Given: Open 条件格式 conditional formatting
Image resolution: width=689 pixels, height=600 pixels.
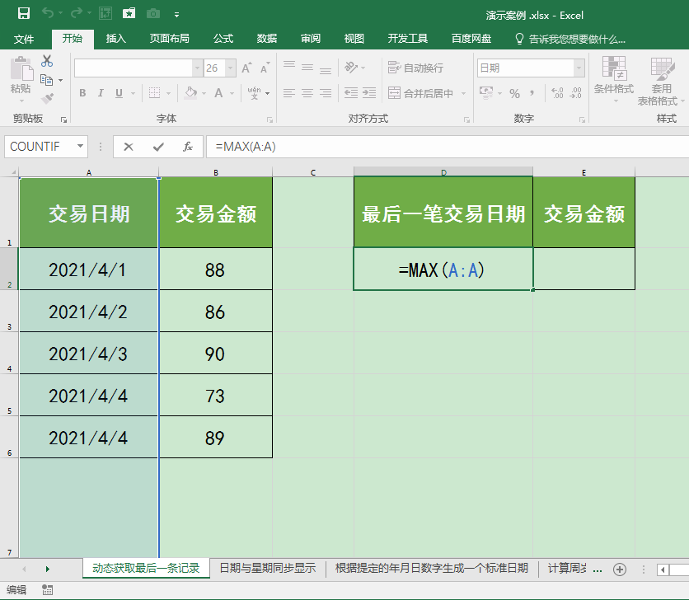Looking at the screenshot, I should click(614, 79).
